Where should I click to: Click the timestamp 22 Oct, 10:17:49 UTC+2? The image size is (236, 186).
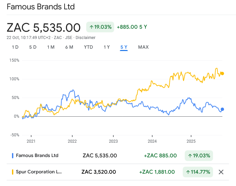tap(29, 38)
